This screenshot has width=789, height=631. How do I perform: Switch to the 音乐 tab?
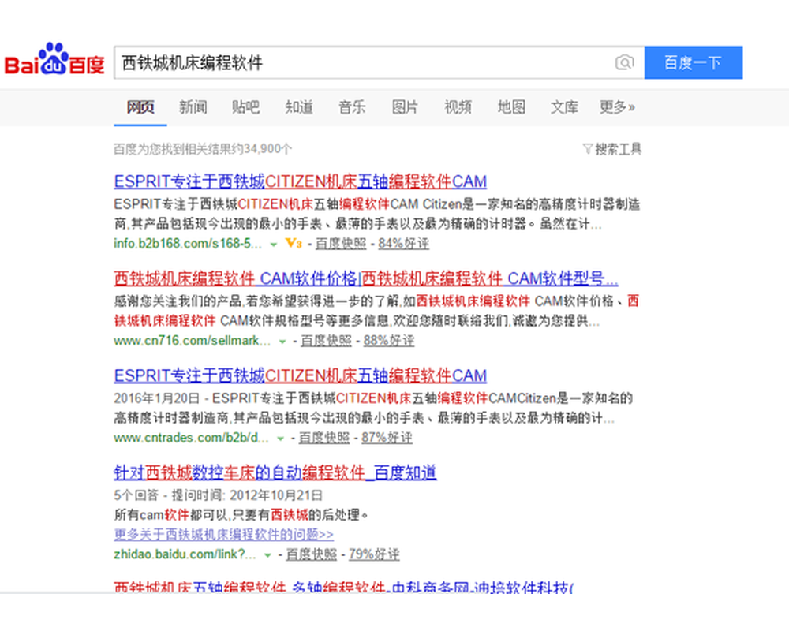(x=352, y=107)
